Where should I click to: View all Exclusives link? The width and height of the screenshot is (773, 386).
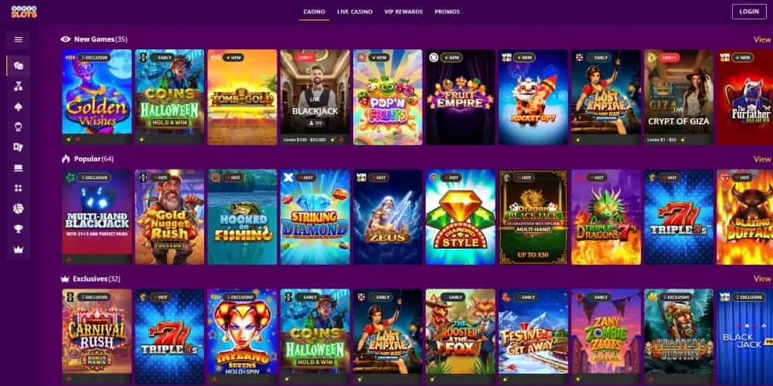point(763,279)
